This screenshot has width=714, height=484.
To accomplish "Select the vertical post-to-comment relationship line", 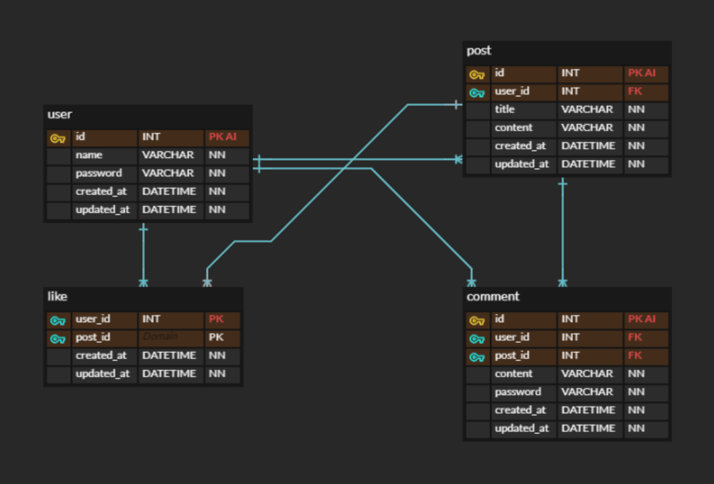I will pyautogui.click(x=563, y=232).
